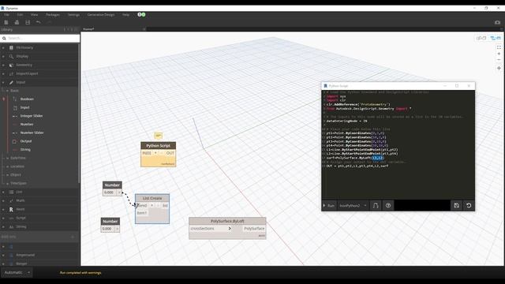Open the Generative Design menu
This screenshot has height=284, width=505.
(x=101, y=14)
